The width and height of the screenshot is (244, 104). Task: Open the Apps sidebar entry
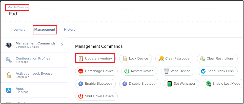[x=34, y=90]
